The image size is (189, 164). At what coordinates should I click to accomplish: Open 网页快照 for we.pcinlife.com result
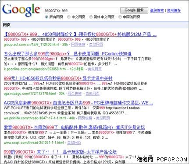(x=85, y=118)
